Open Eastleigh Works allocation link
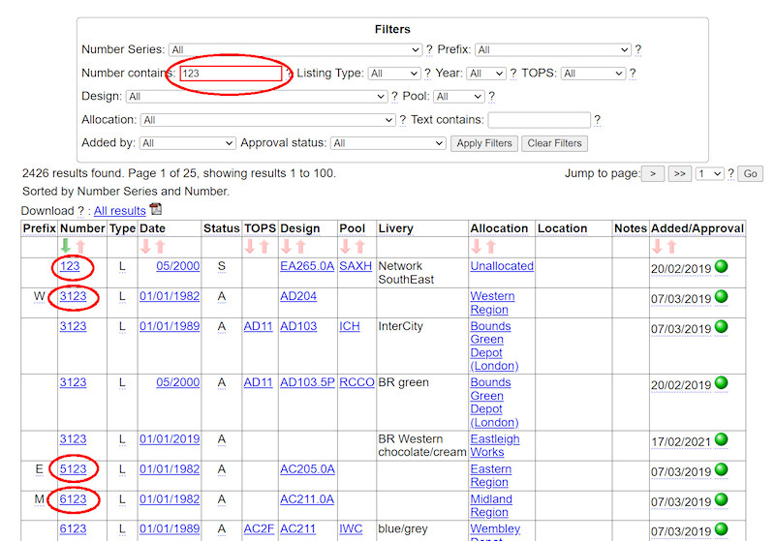775x541 pixels. click(x=495, y=446)
